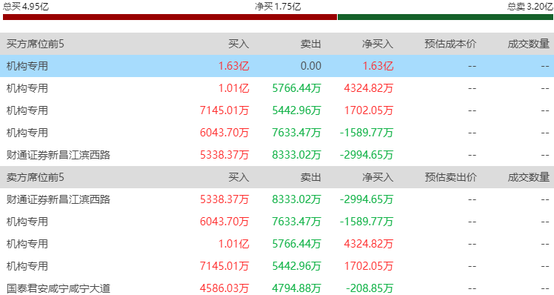Click -2994.65万 net value in 买方席位前5 table
The width and height of the screenshot is (554, 295).
(x=367, y=155)
